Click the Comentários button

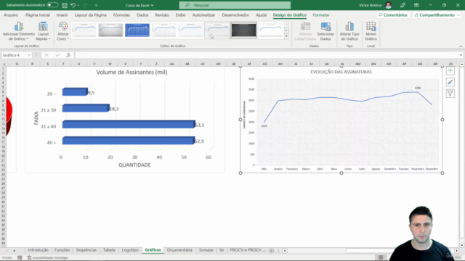[x=392, y=15]
